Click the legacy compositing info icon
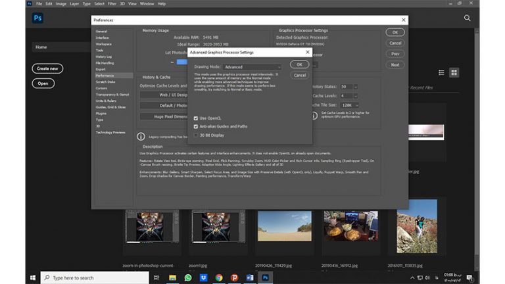The image size is (505, 284). (141, 137)
